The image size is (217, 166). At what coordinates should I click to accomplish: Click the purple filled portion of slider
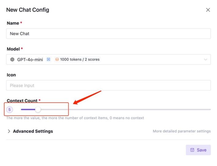[x=28, y=110]
